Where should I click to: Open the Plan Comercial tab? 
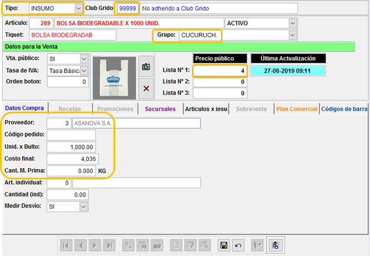(296, 109)
